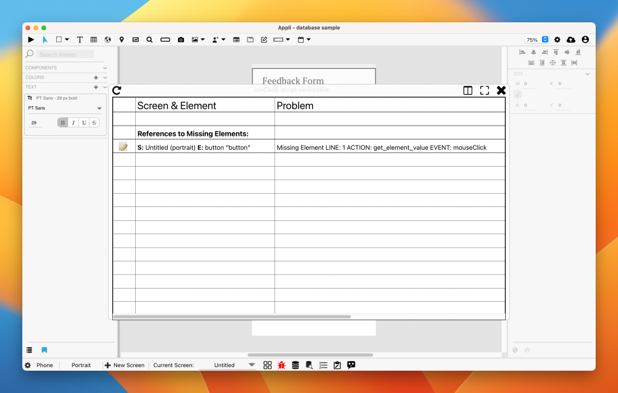Align selection to top edges
618x393 pixels.
(x=556, y=52)
